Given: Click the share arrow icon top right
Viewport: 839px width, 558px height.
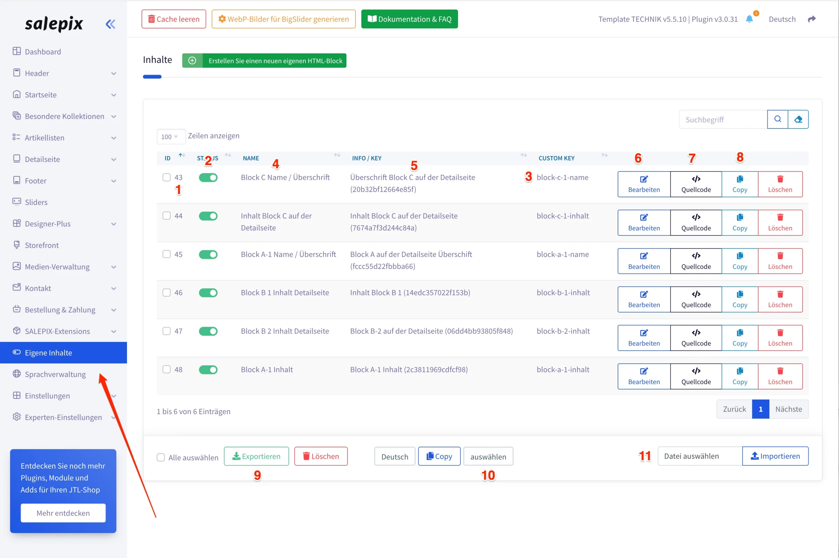Looking at the screenshot, I should coord(812,19).
